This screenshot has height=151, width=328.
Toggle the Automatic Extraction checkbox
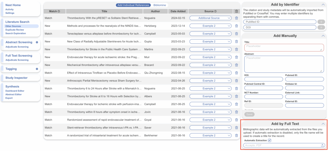tap(270, 140)
